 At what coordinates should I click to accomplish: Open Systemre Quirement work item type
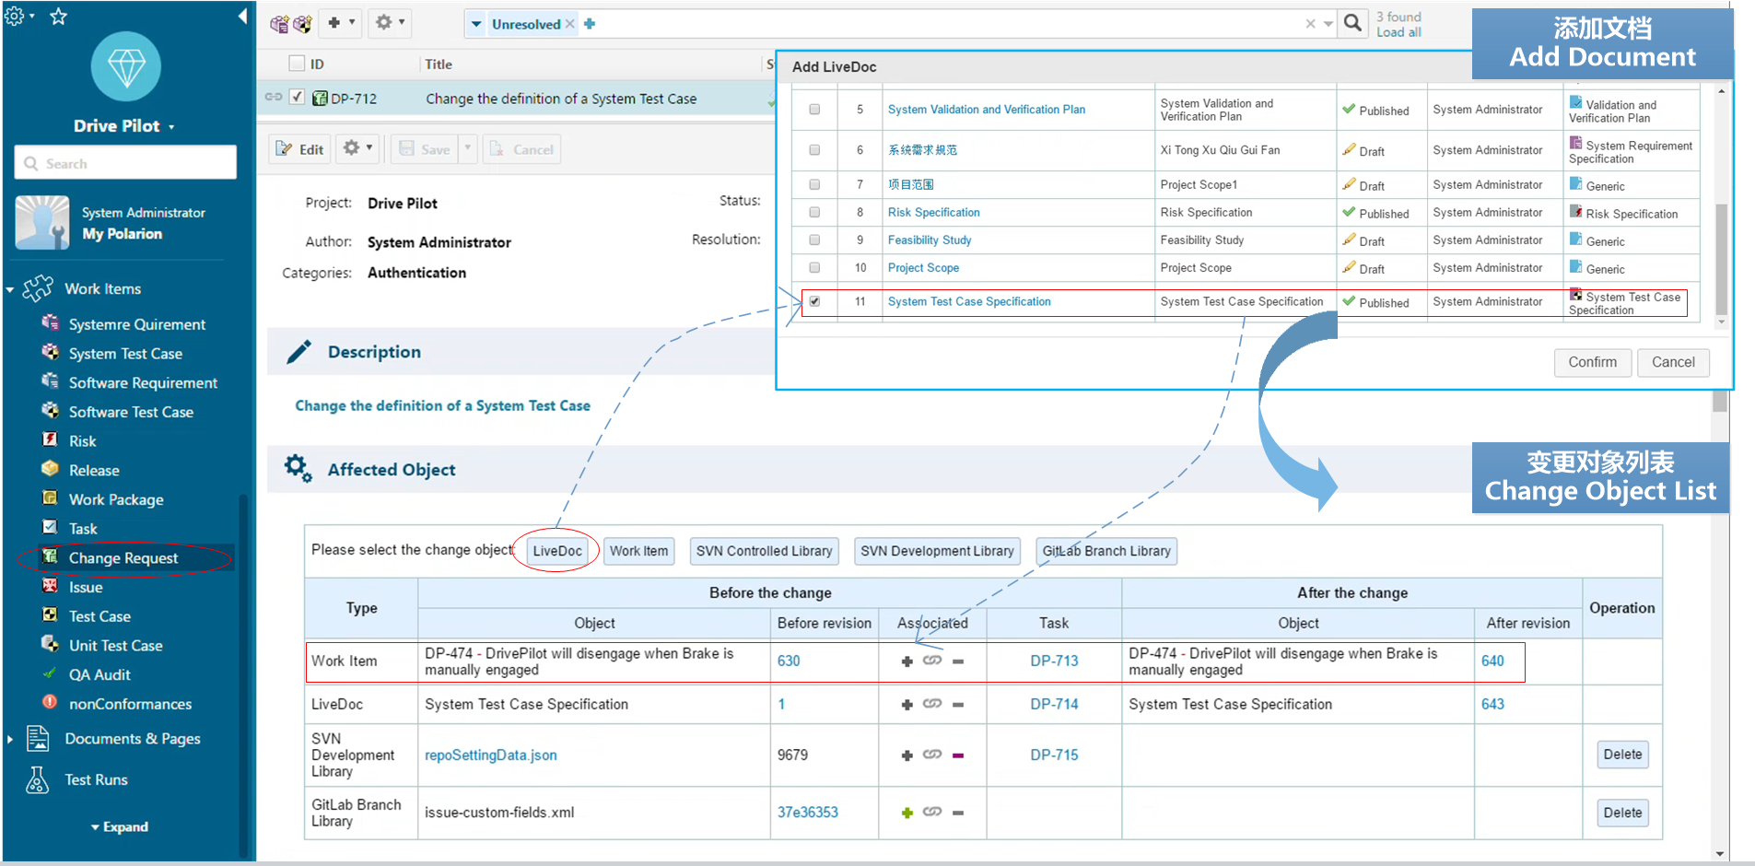click(137, 324)
